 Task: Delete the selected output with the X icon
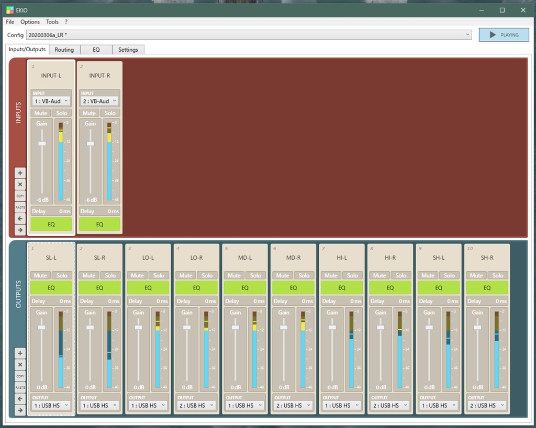(x=20, y=365)
